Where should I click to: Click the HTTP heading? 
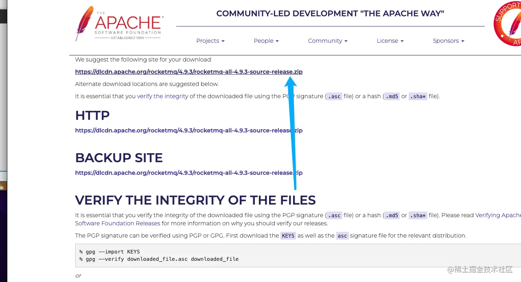(x=92, y=115)
